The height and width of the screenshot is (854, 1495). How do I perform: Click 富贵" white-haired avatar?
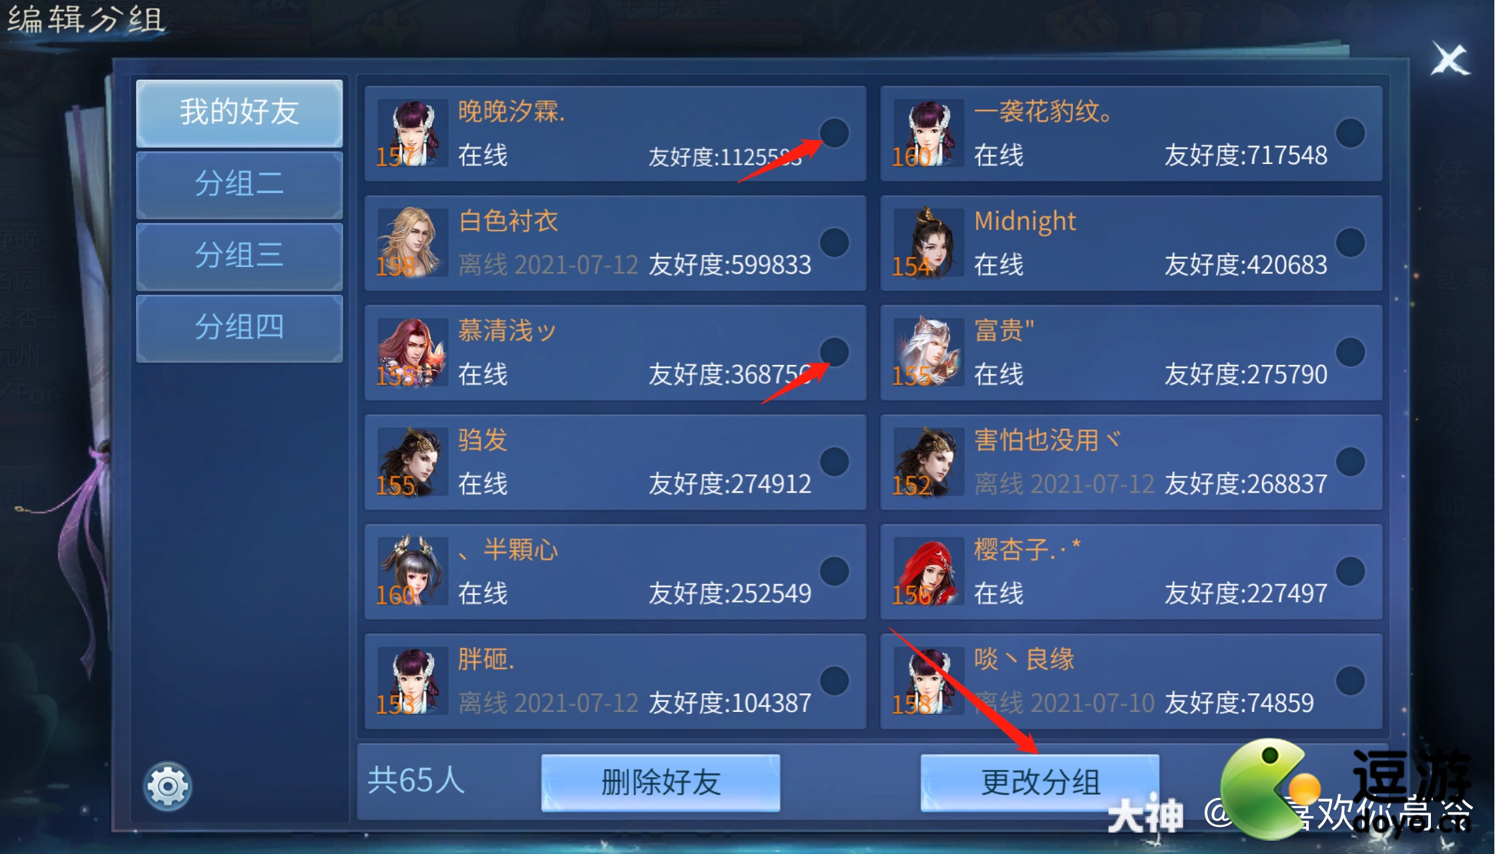click(928, 352)
